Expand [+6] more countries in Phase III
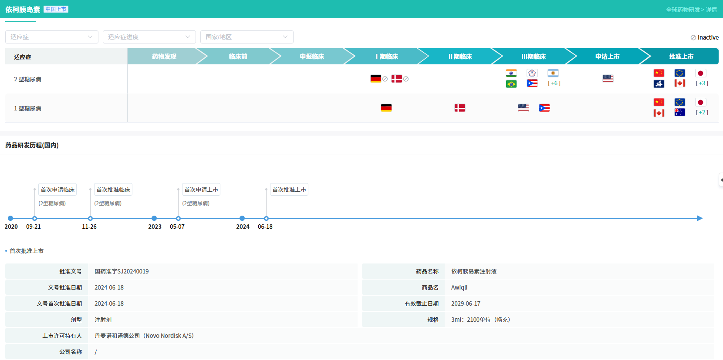The height and width of the screenshot is (360, 723). (x=554, y=83)
